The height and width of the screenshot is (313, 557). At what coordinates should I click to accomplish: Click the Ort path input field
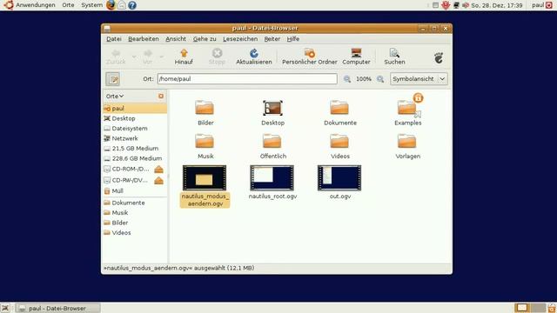point(247,79)
